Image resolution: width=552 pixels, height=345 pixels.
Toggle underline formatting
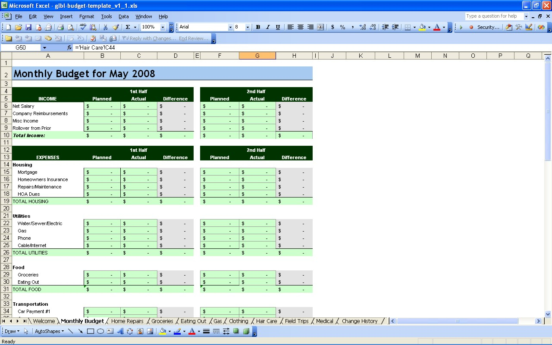coord(278,27)
